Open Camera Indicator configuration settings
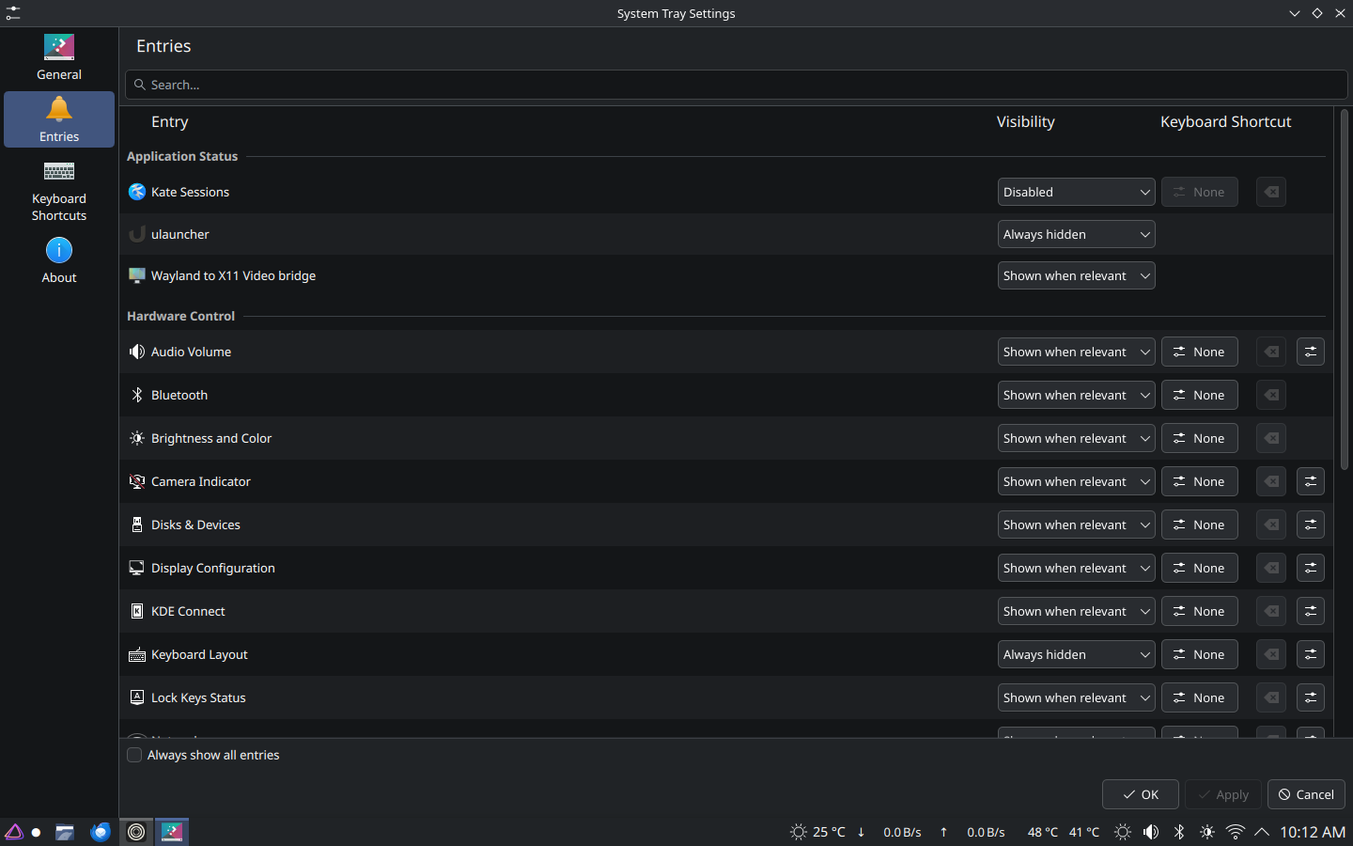 1310,481
